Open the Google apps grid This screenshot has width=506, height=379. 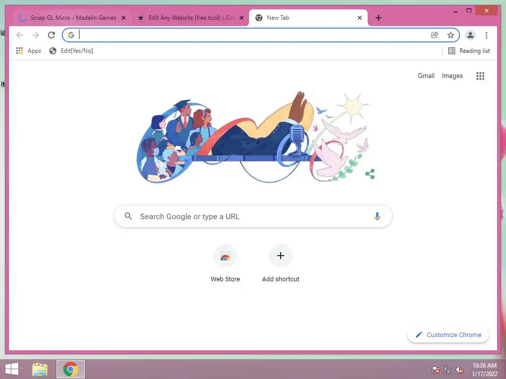point(480,76)
